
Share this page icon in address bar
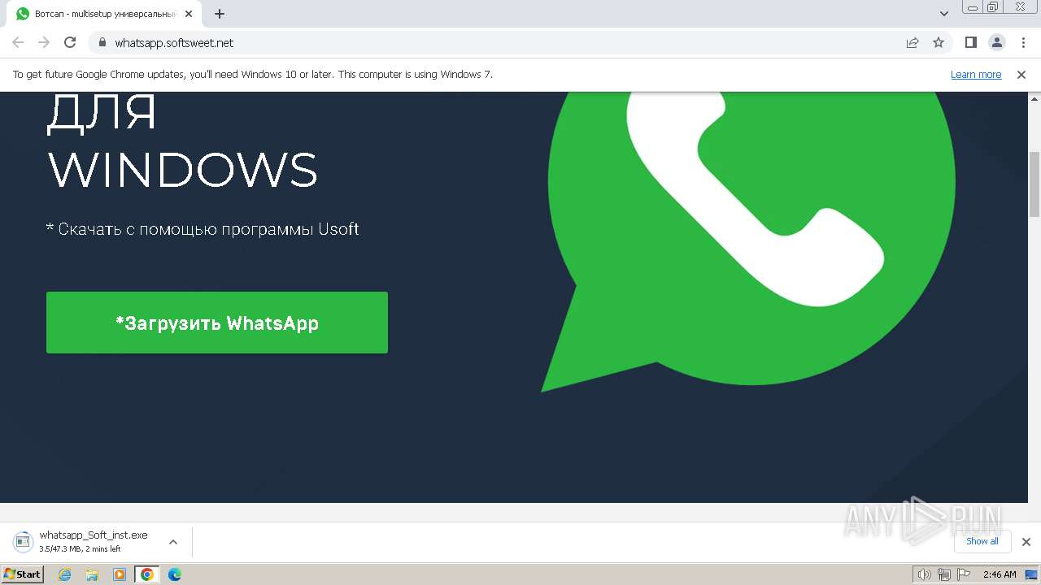pyautogui.click(x=913, y=43)
